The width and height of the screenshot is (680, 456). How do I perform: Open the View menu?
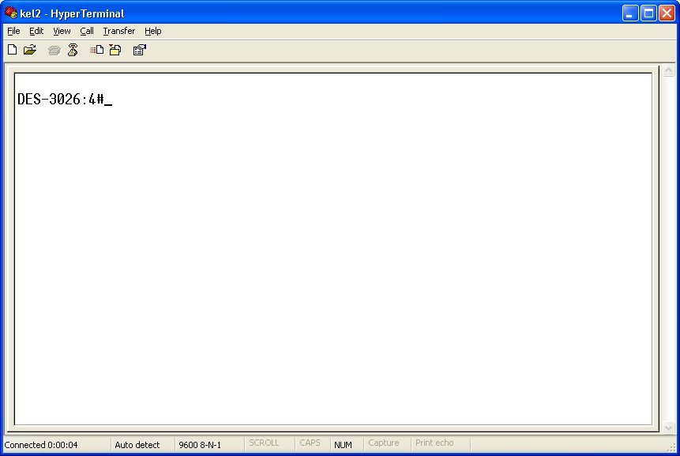point(62,31)
